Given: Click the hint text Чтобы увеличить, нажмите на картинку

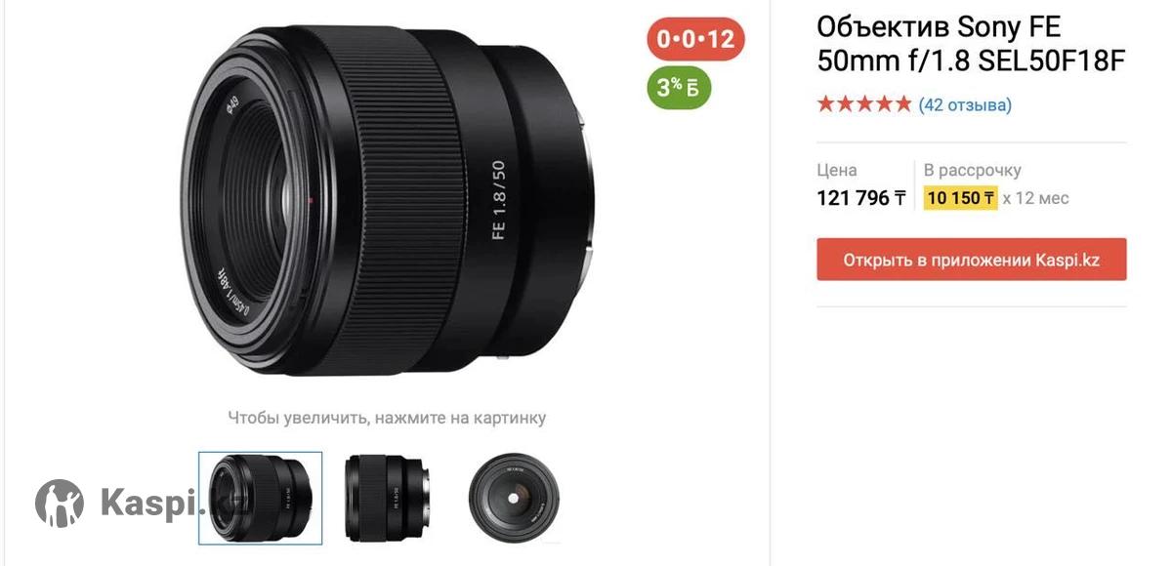Looking at the screenshot, I should (387, 418).
